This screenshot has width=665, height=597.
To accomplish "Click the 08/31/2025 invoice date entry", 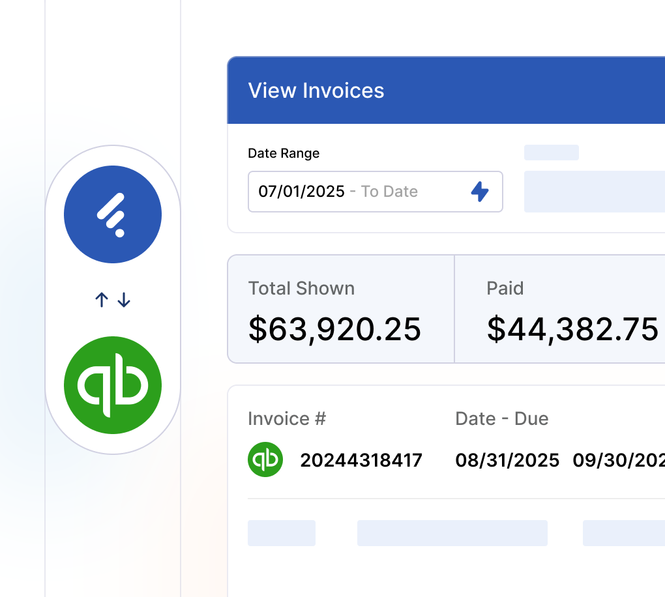I will point(507,459).
